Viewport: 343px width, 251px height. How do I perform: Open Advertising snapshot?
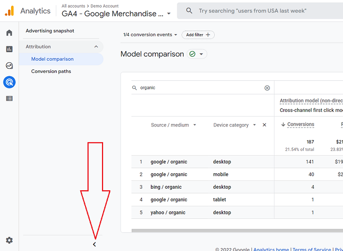[x=50, y=31]
